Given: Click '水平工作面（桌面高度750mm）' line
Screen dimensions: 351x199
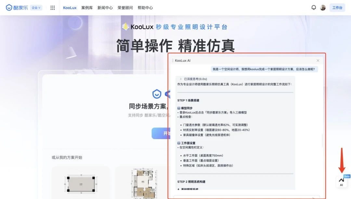Looking at the screenshot, I should click(x=203, y=155).
